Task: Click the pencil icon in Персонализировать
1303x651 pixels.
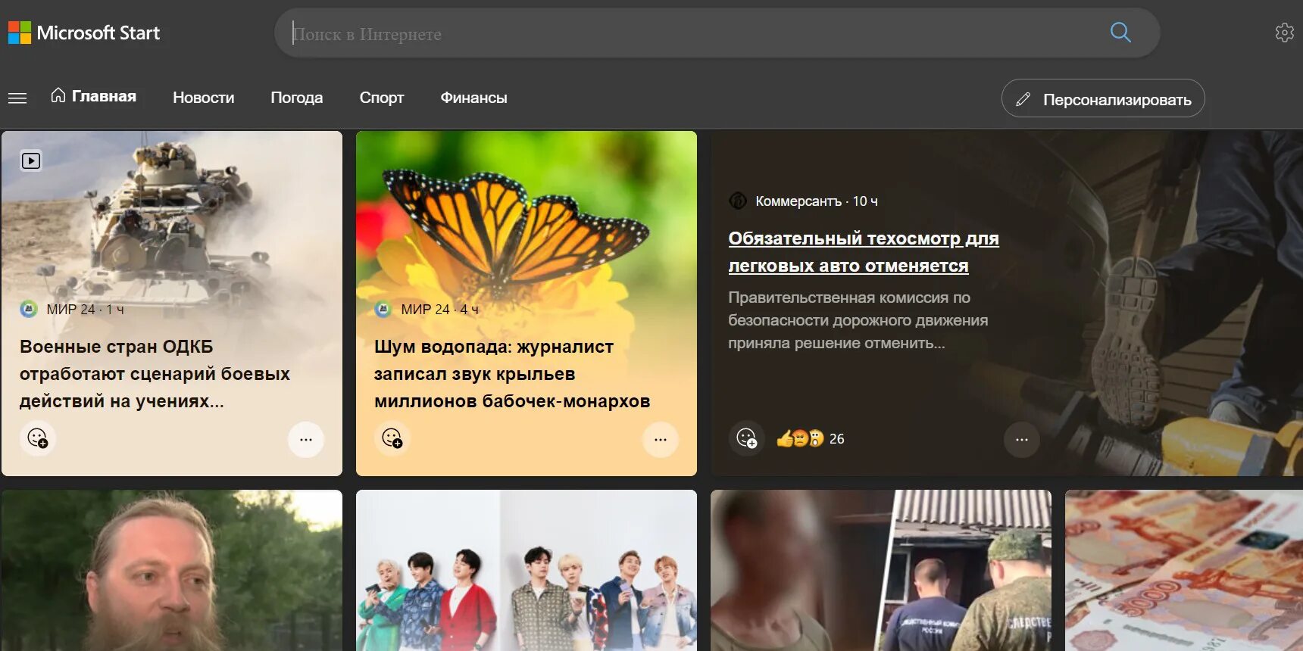Action: [1023, 99]
